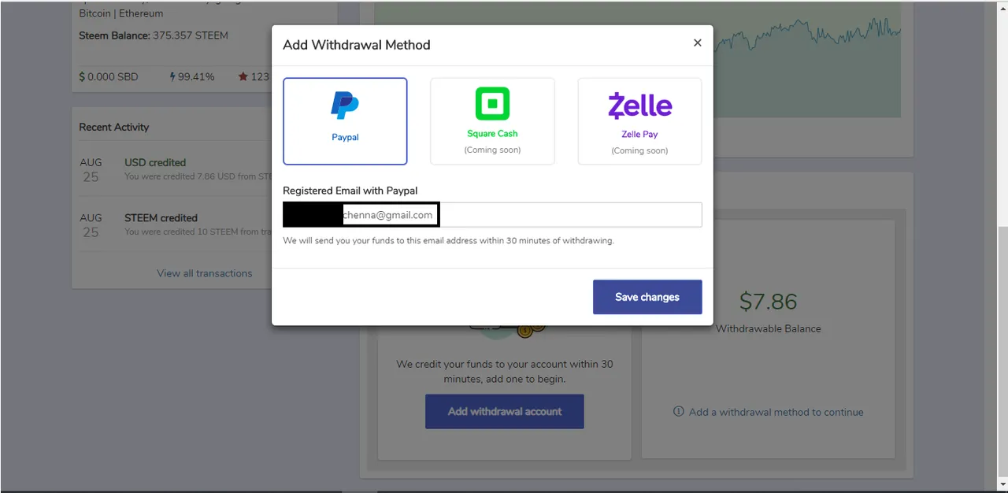This screenshot has width=1008, height=493.
Task: Select the Paypal withdrawal method card
Action: 345,121
